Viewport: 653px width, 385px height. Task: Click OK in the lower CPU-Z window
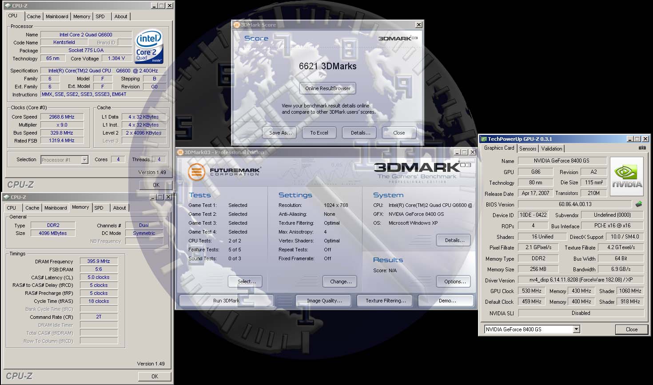[155, 376]
